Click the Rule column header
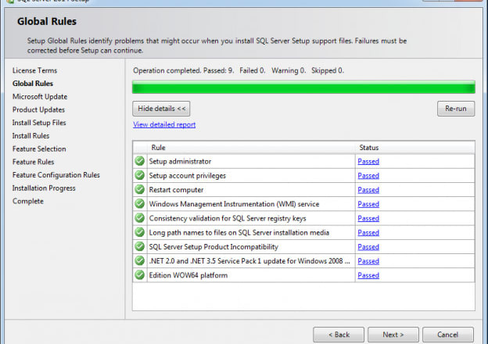This screenshot has width=488, height=344. point(158,148)
